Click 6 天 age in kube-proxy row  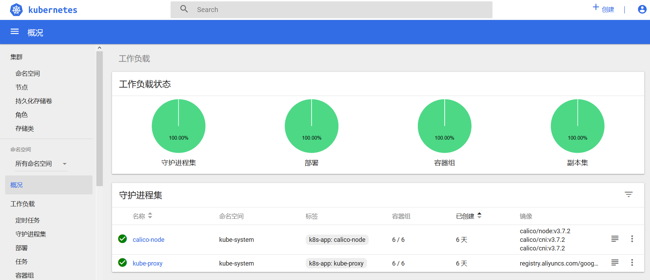click(462, 263)
